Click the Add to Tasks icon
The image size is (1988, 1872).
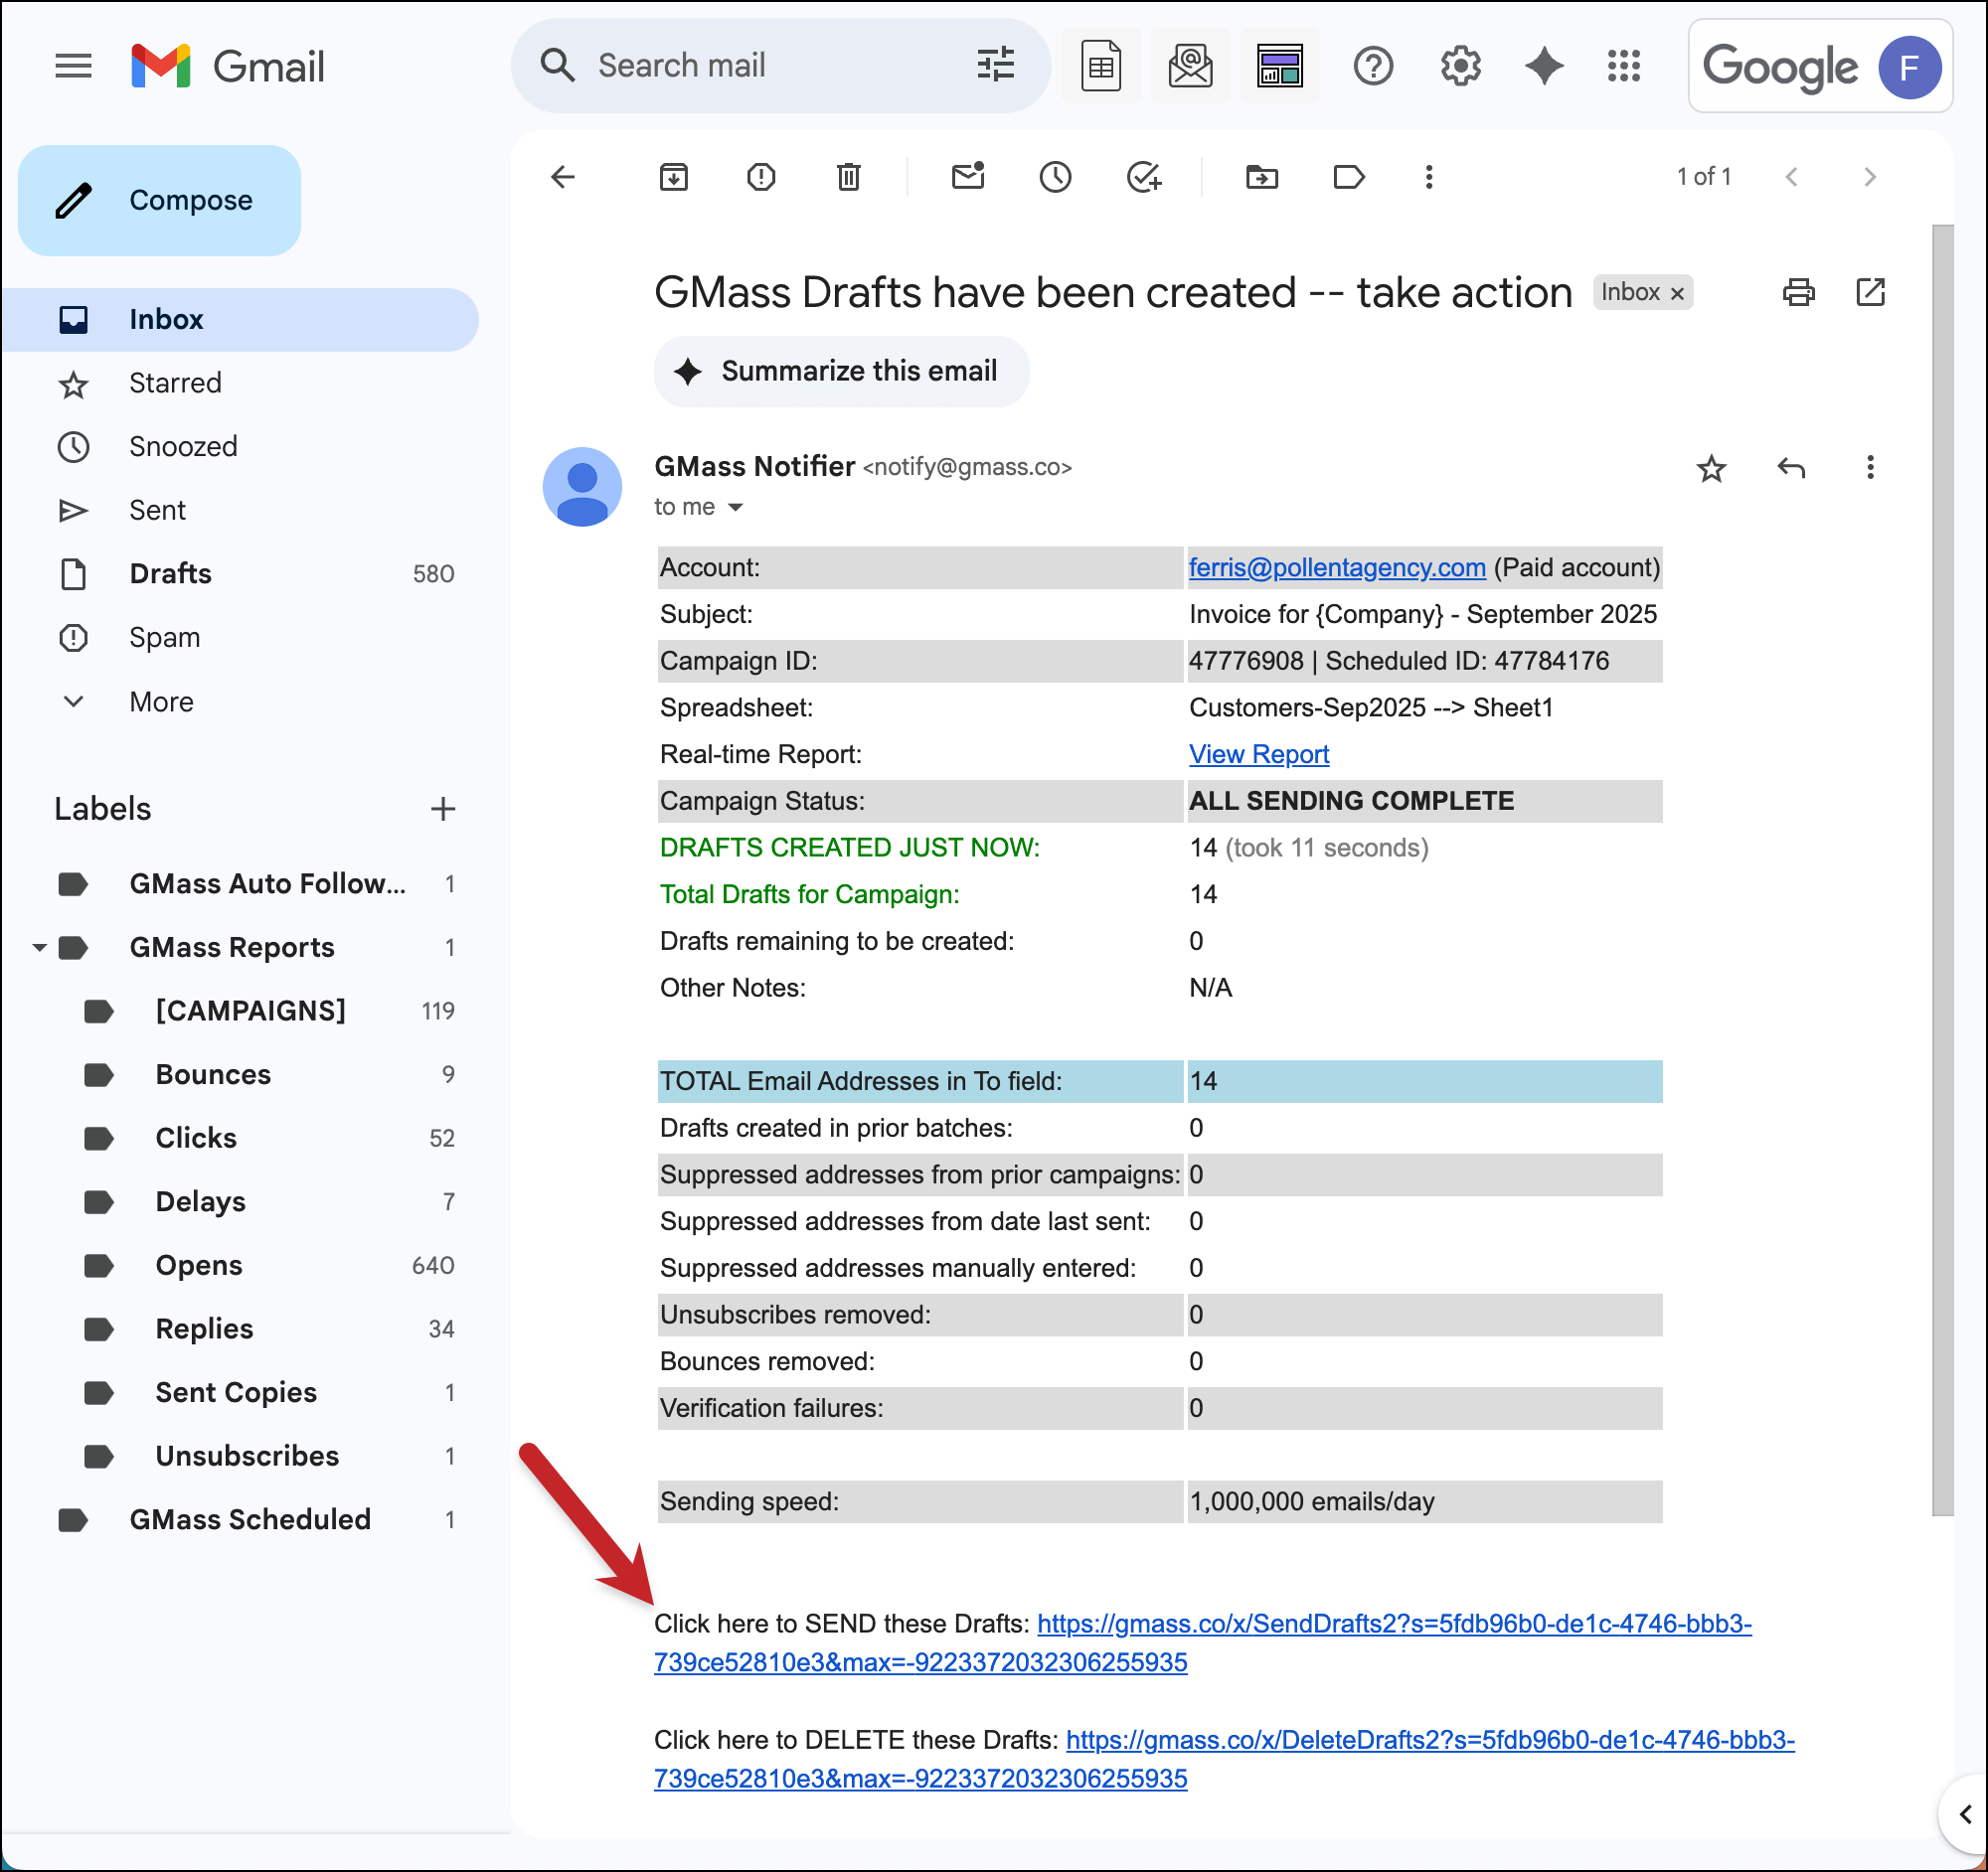(1143, 177)
